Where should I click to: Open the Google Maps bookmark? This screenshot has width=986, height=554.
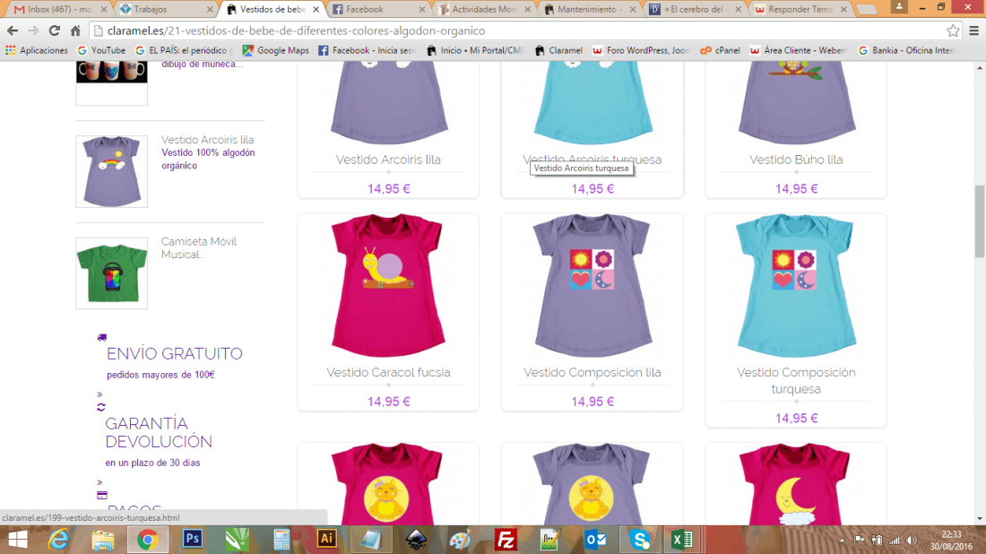275,50
